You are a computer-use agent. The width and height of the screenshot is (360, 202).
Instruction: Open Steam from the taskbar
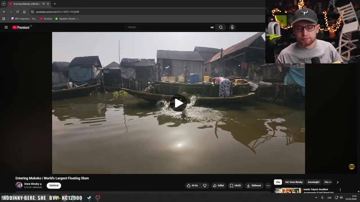(89, 198)
